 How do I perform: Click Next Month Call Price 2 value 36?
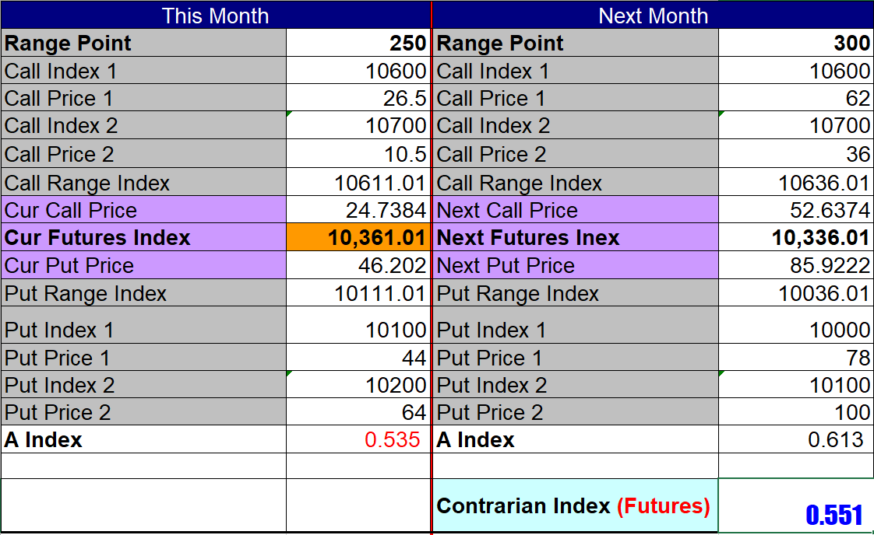click(795, 154)
